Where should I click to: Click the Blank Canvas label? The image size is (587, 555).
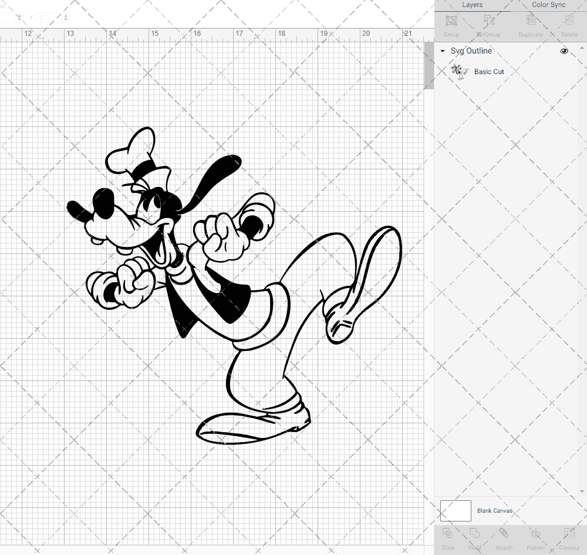[494, 511]
